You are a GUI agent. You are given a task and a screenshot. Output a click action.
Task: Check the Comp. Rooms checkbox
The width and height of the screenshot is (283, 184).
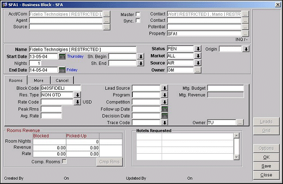point(64,161)
